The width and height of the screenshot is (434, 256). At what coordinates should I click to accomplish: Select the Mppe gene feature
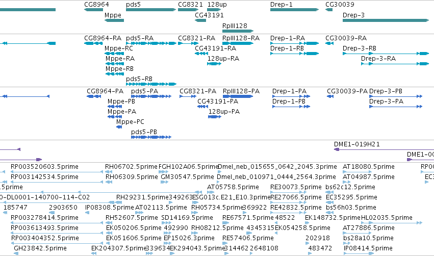tap(114, 20)
